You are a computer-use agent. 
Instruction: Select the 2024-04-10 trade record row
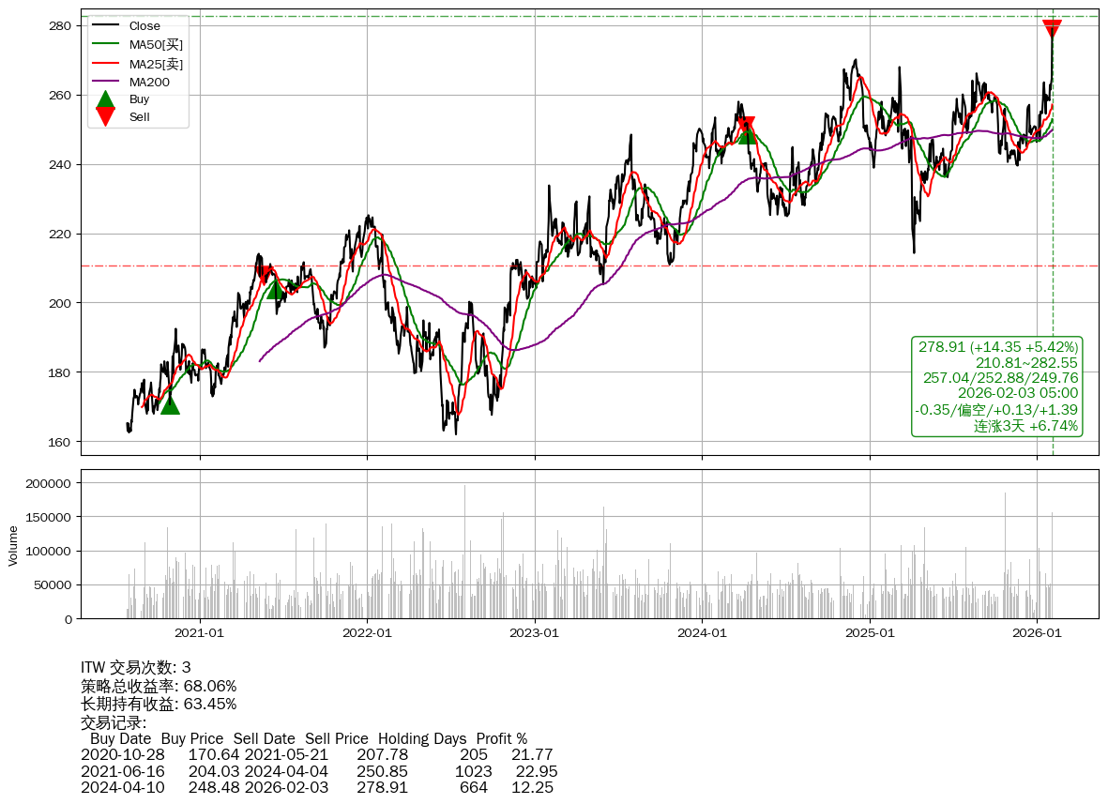(317, 788)
